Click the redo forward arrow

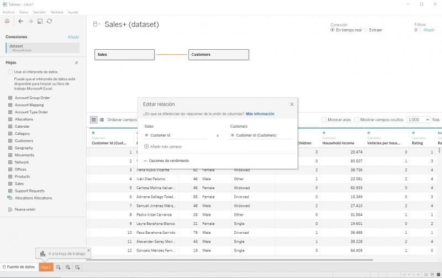click(30, 21)
